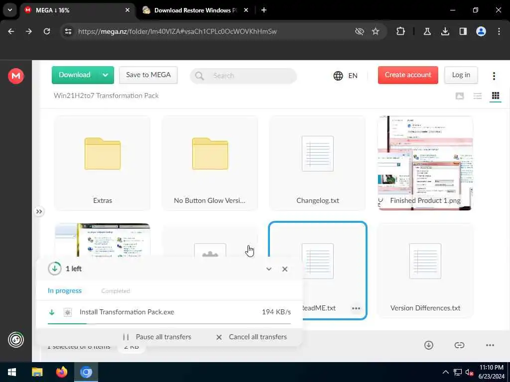Screen dimensions: 510x382
Task: Open No Button Glow Version folder
Action: point(210,163)
